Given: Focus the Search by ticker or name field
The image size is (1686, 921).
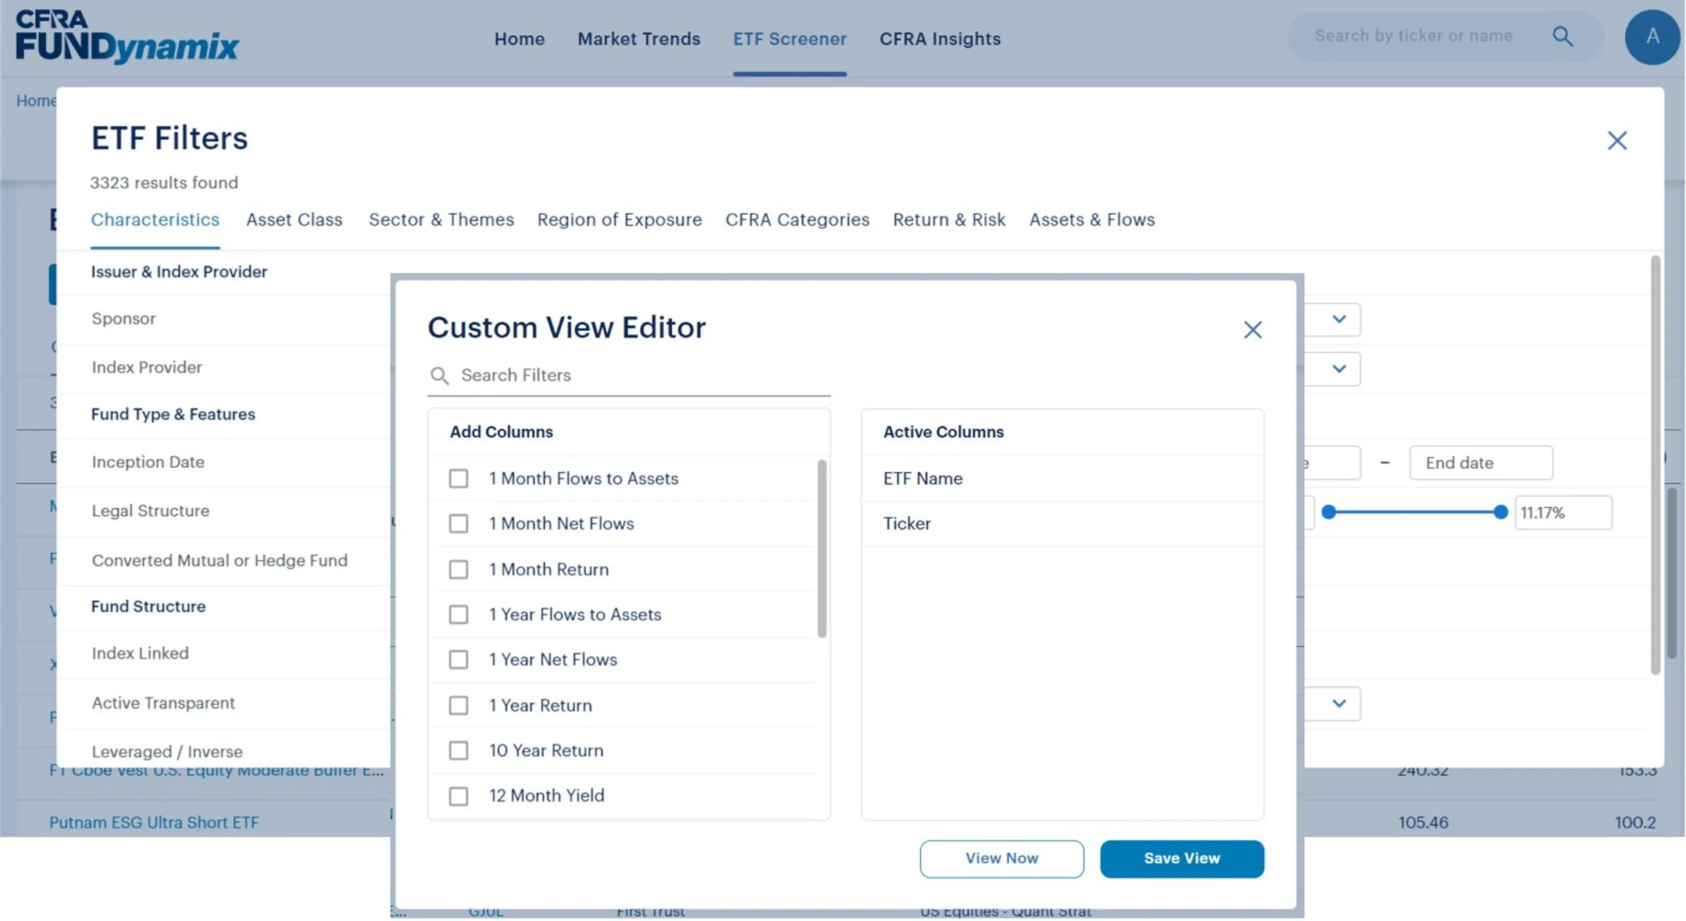Looking at the screenshot, I should [1414, 36].
